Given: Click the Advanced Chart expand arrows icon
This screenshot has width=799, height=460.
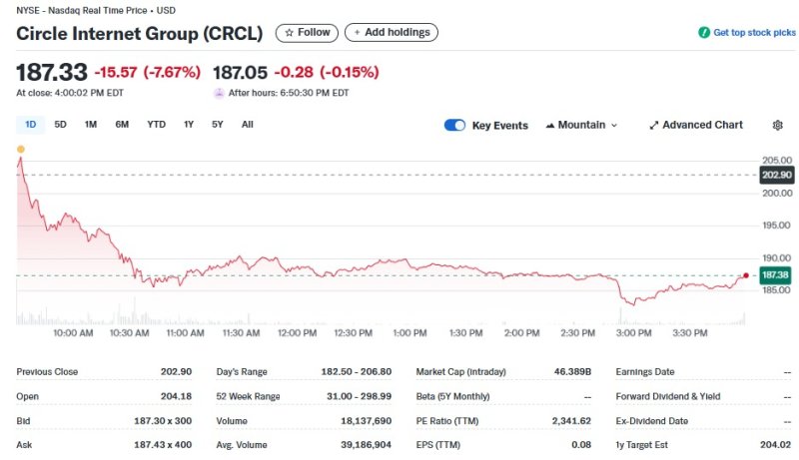Looking at the screenshot, I should click(x=654, y=125).
